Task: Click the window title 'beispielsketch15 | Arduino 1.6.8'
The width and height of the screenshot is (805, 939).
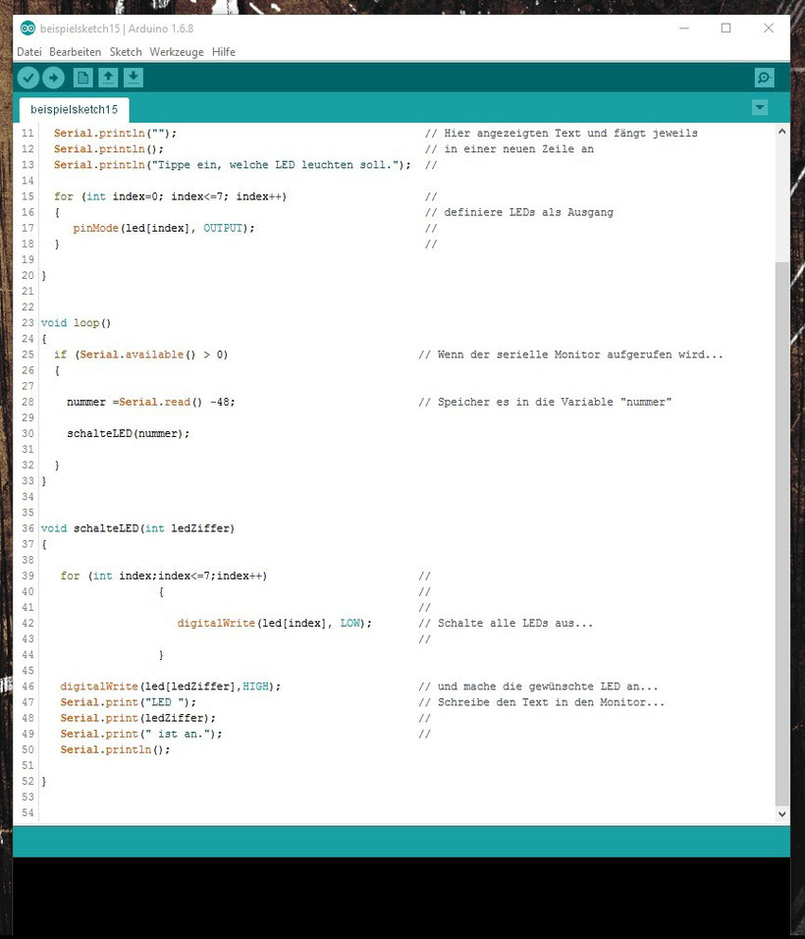Action: click(117, 28)
